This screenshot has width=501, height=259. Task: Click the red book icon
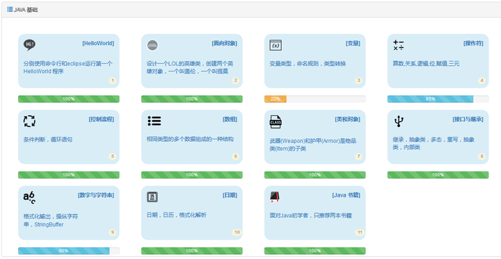click(275, 197)
